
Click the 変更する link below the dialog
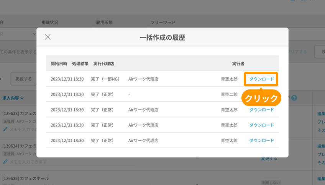[269, 159]
